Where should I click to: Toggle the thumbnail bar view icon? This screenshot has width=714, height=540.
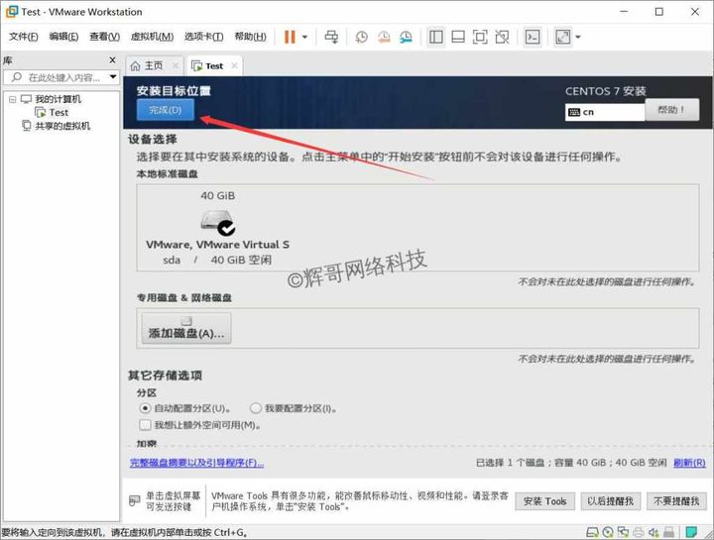457,37
